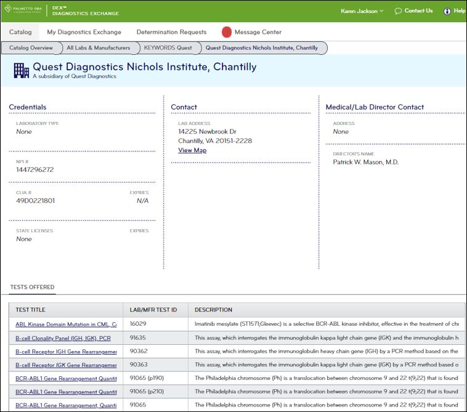Click the Description column header
The image size is (467, 412).
[213, 310]
